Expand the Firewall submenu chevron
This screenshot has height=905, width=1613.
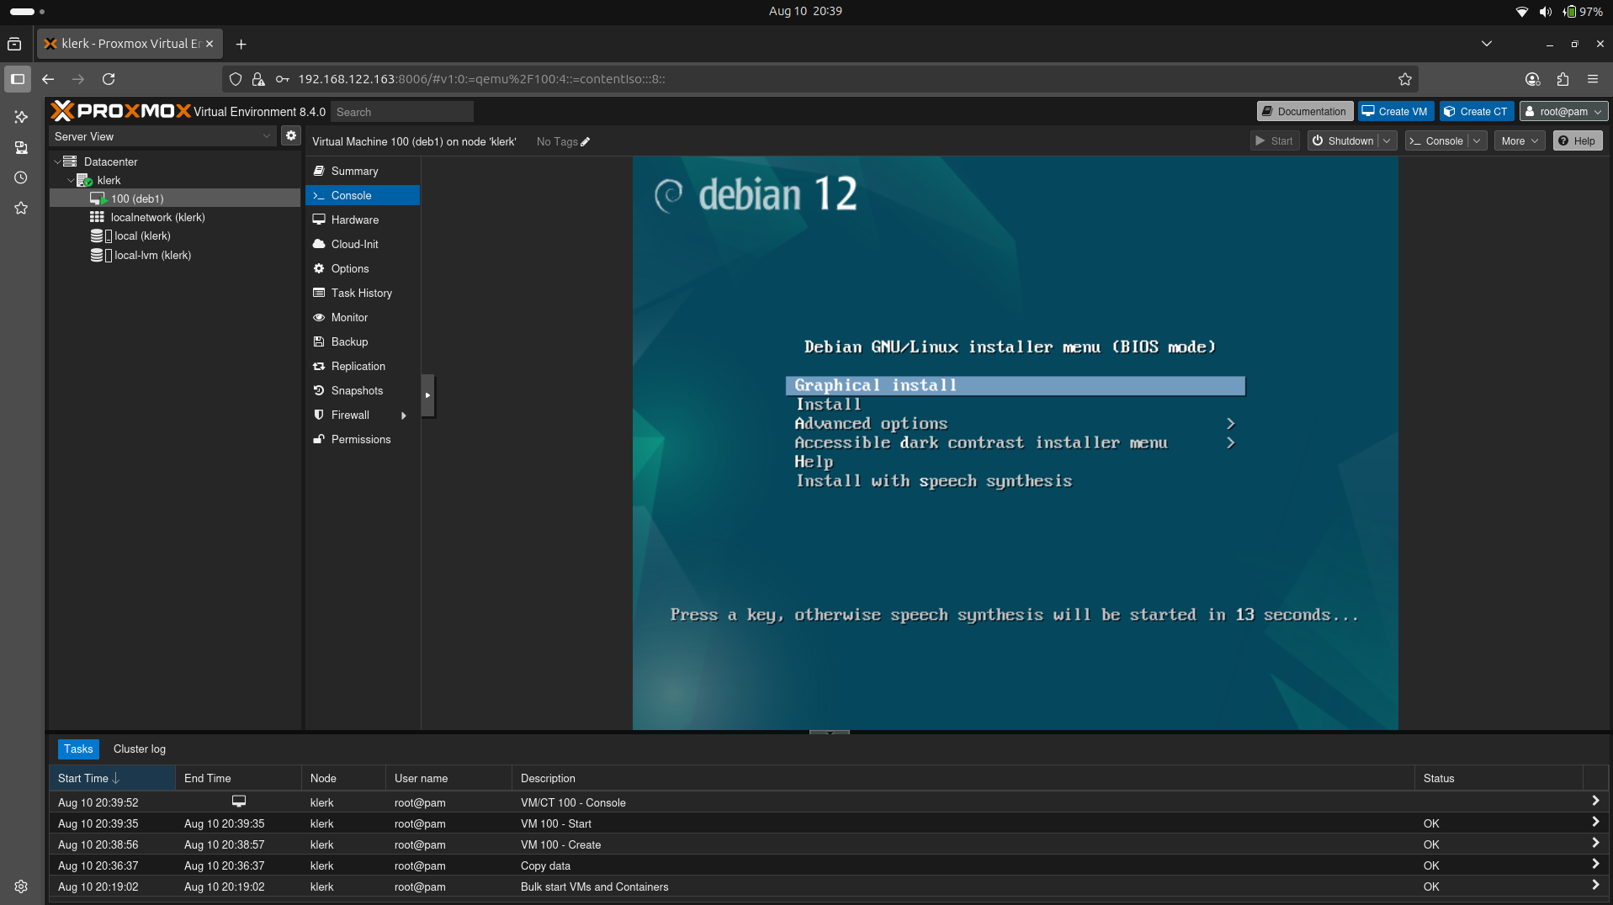click(405, 415)
